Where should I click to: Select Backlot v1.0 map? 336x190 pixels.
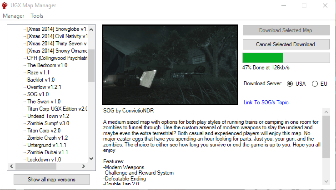pos(41,80)
